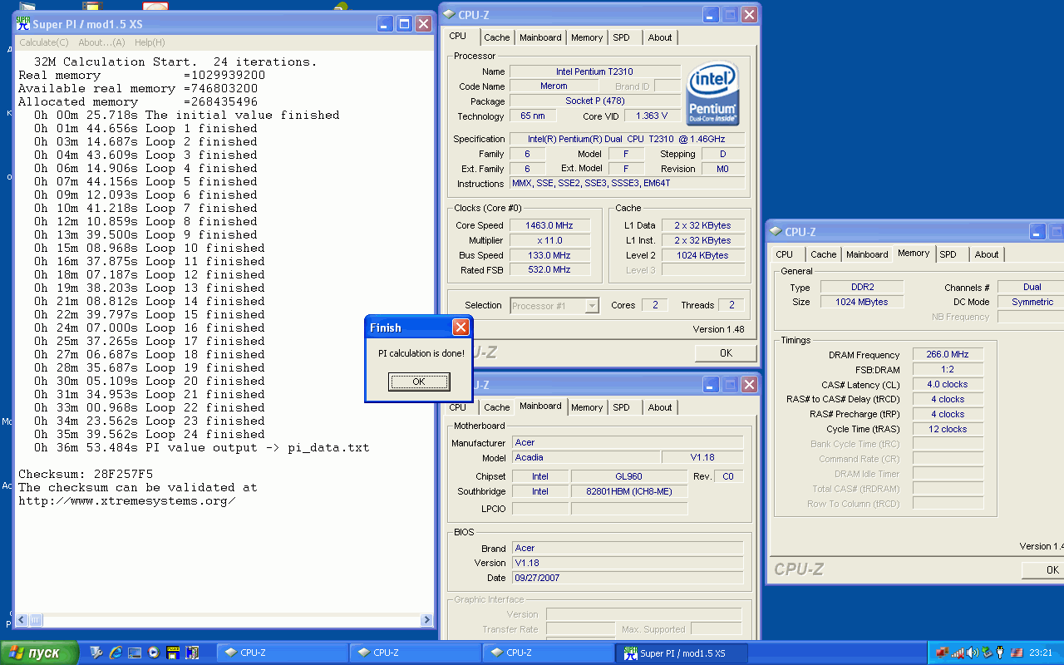This screenshot has height=665, width=1064.
Task: Switch to Cache tab in Processor CPU-Z window
Action: point(497,37)
